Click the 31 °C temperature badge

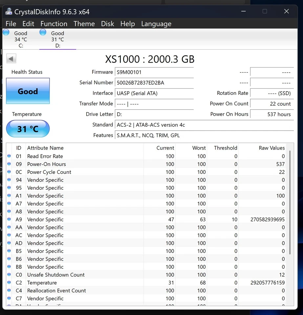coord(28,129)
